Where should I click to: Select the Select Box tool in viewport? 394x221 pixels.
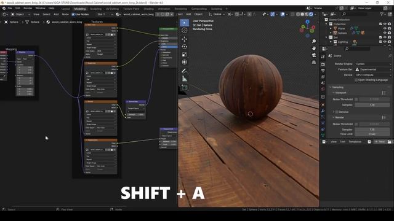tap(185, 23)
